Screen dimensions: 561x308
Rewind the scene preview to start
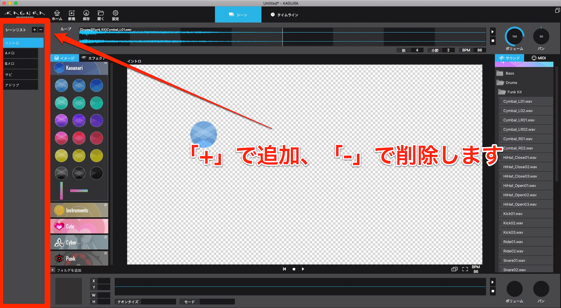click(x=284, y=269)
